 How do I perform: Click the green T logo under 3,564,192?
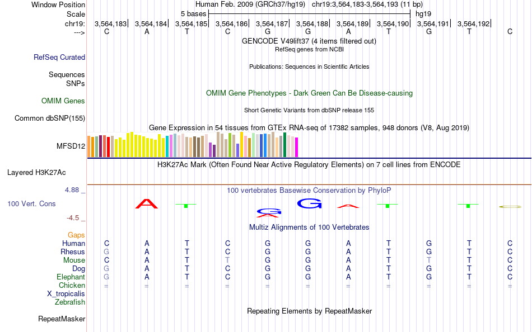point(468,205)
